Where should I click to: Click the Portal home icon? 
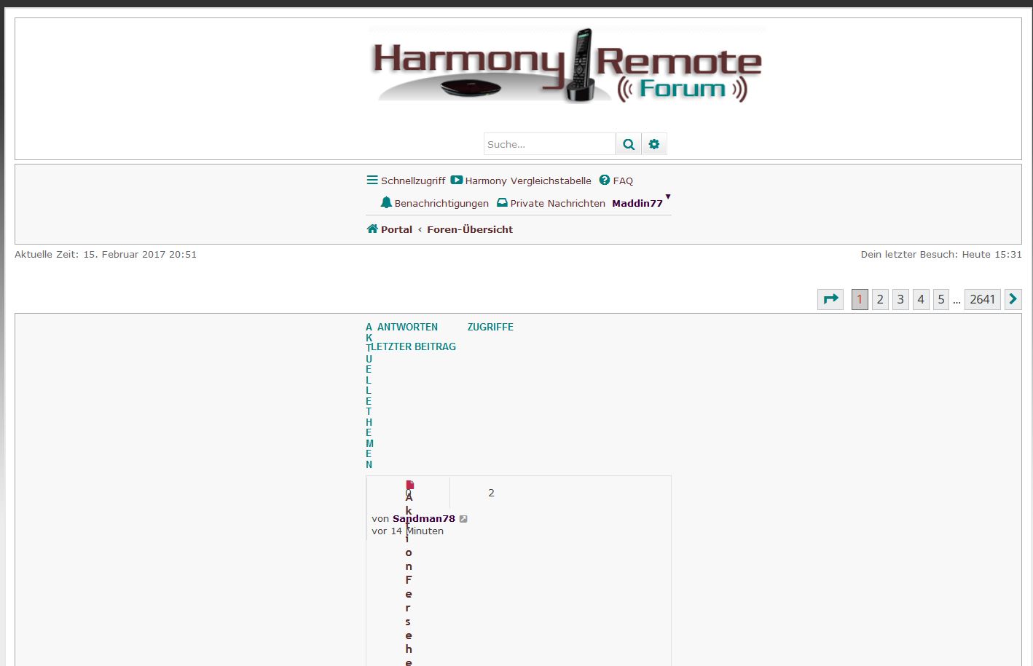coord(372,229)
